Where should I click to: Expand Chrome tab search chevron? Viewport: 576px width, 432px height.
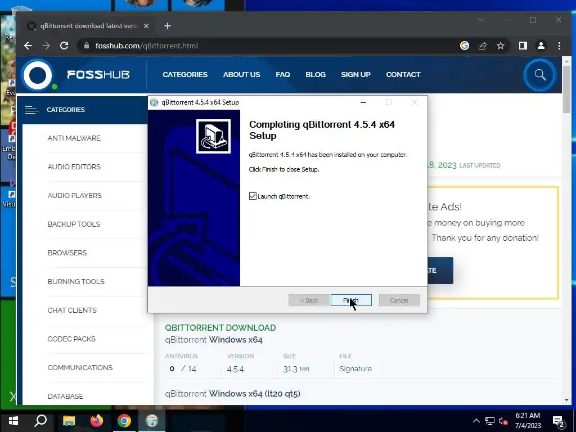click(481, 20)
